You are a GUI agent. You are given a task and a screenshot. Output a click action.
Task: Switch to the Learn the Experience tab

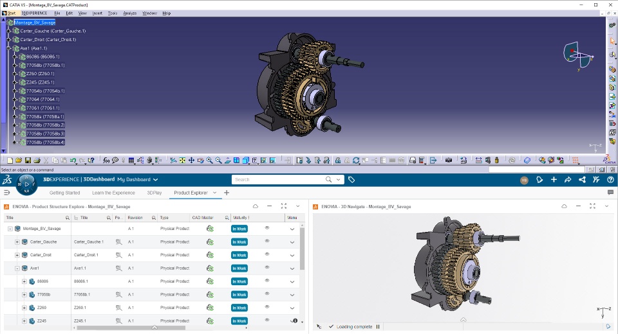coord(113,193)
